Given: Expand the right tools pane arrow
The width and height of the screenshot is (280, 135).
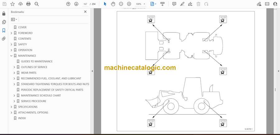Looking at the screenshot, I should 278,71.
